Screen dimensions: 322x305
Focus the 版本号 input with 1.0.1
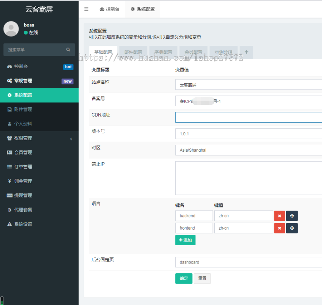coord(249,134)
